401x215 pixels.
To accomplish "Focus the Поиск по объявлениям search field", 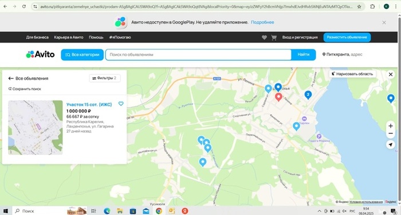I will pyautogui.click(x=198, y=54).
